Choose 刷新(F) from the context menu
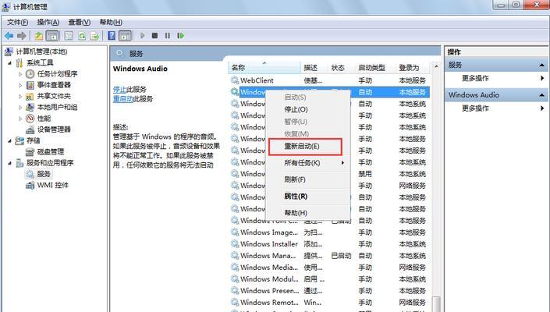Image resolution: width=550 pixels, height=312 pixels. point(309,179)
